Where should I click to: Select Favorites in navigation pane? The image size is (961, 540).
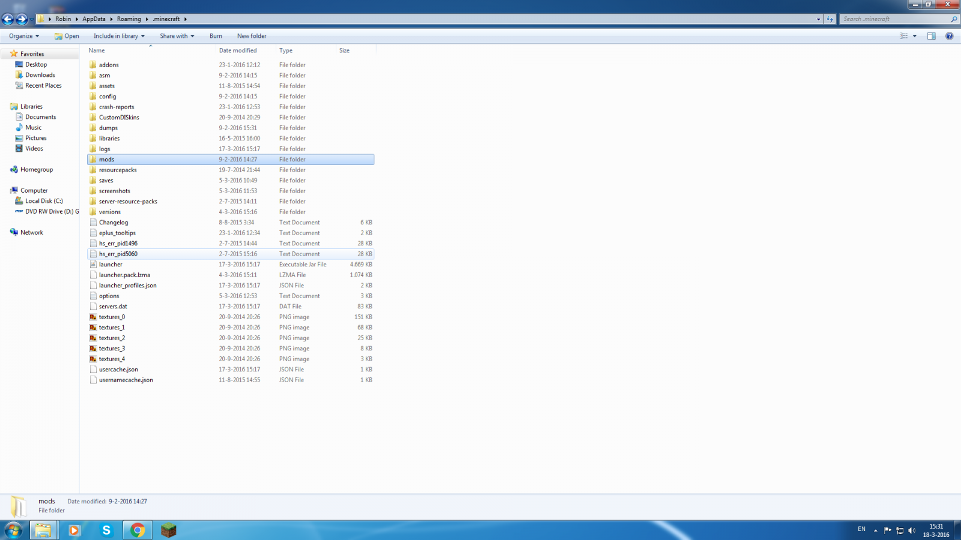tap(32, 54)
